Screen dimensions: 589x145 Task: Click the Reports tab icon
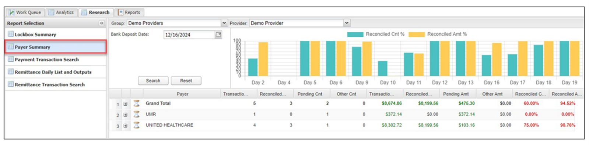point(120,12)
